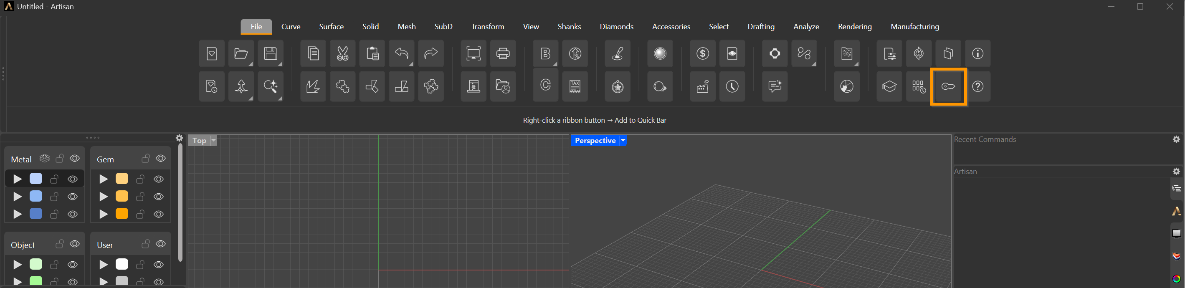Toggle lock on Gem layer group
Viewport: 1185px width, 288px height.
[145, 158]
